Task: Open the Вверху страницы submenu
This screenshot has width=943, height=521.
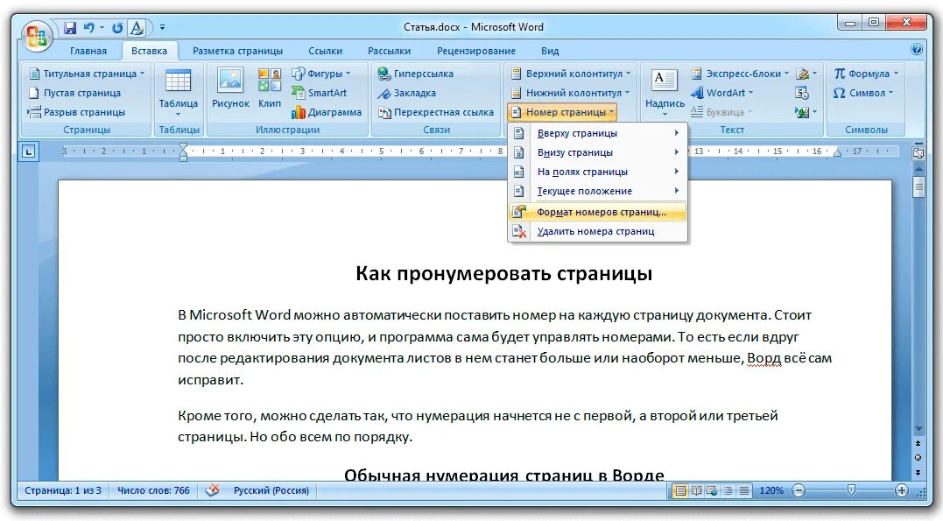Action: tap(597, 133)
